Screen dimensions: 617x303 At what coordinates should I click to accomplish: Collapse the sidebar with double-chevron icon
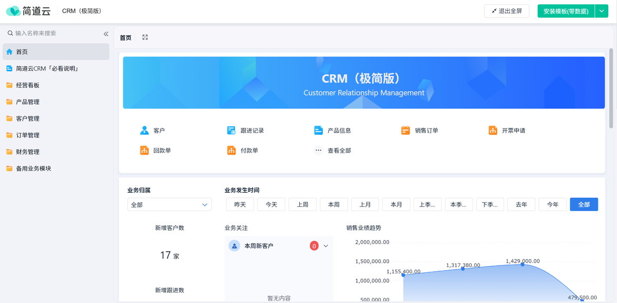coord(106,34)
